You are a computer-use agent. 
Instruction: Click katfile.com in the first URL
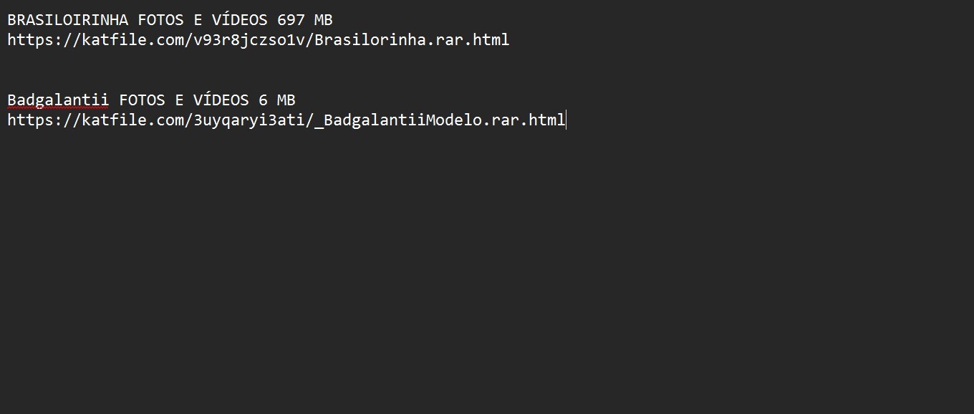[133, 40]
